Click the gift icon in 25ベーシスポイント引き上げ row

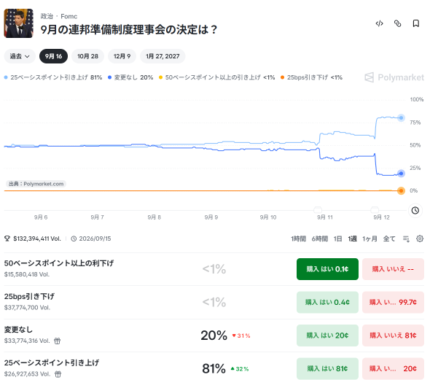click(x=58, y=374)
